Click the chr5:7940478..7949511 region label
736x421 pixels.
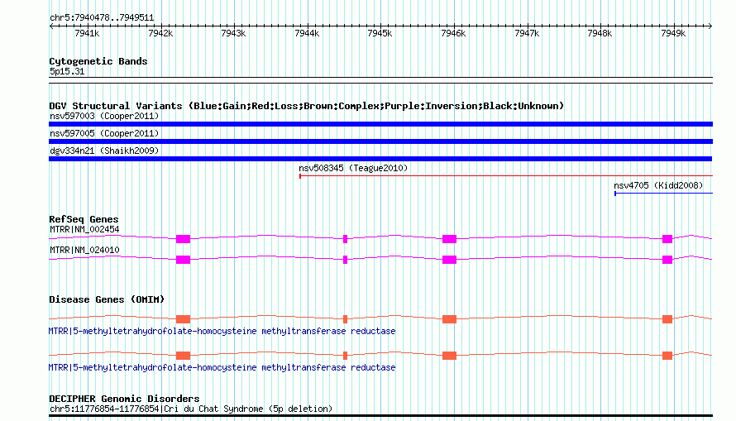pos(102,18)
